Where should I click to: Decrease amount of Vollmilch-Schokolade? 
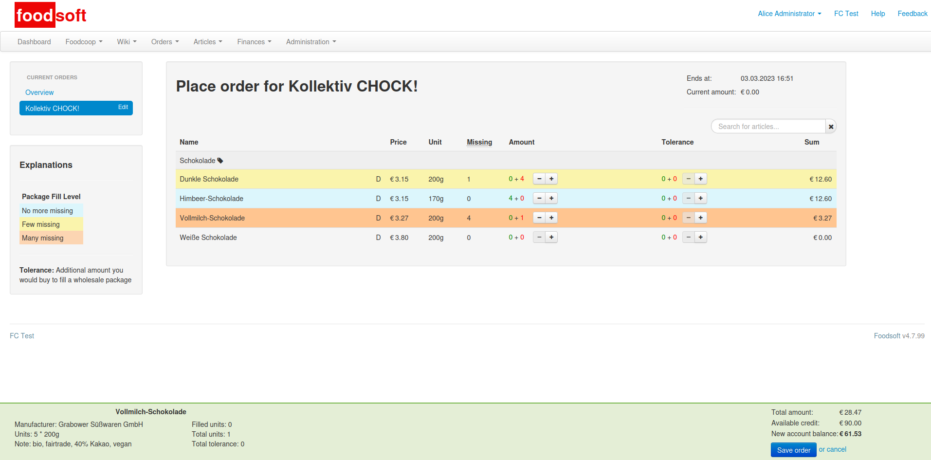tap(539, 218)
